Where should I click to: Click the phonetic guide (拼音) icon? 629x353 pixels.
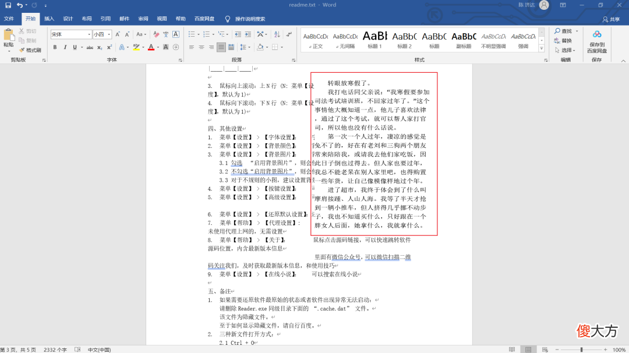(165, 34)
